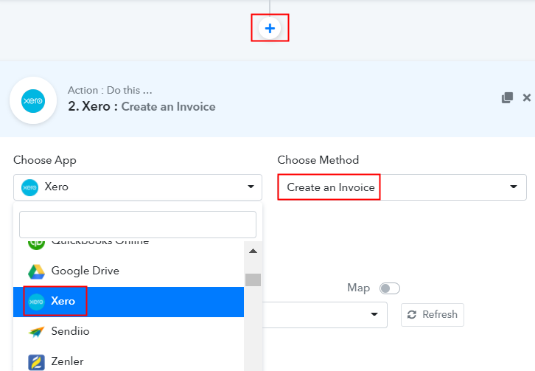Screen dimensions: 535x371
Task: Click the action title '2. Xero : Create an Invoice'
Action: point(141,107)
